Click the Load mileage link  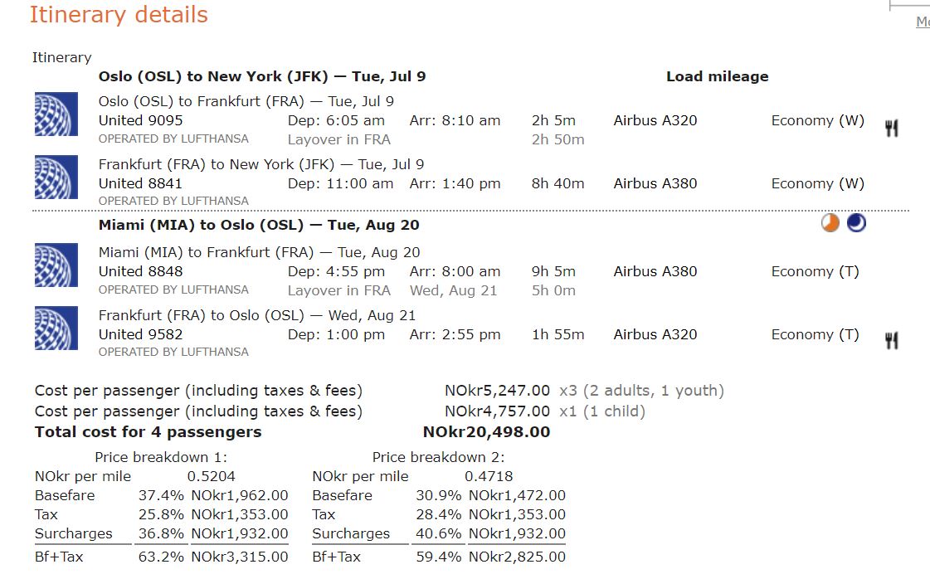coord(717,76)
